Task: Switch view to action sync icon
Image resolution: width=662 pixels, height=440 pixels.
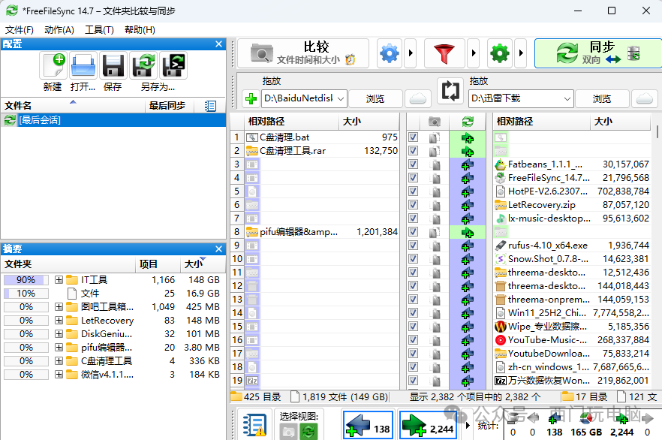Action: tap(308, 432)
